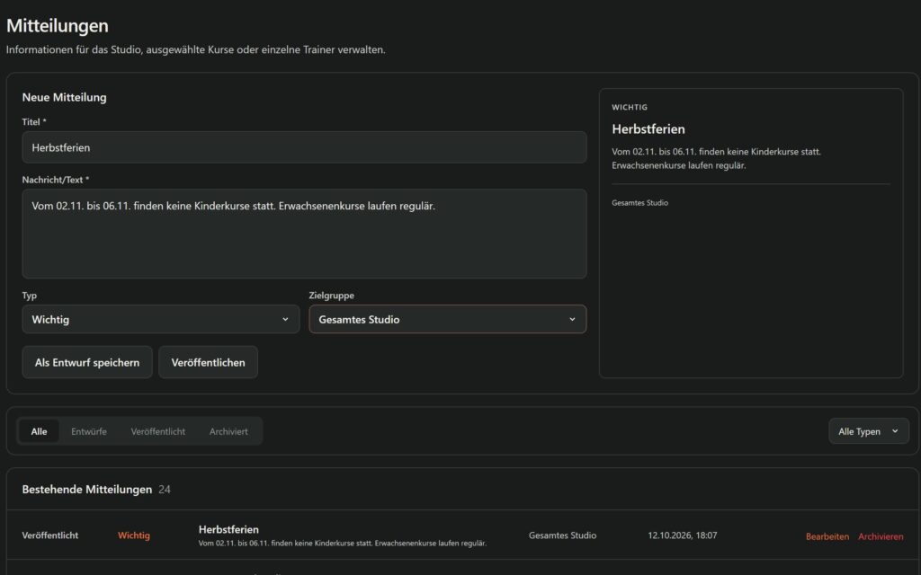Click into the Nachricht/Text textarea

coord(304,234)
